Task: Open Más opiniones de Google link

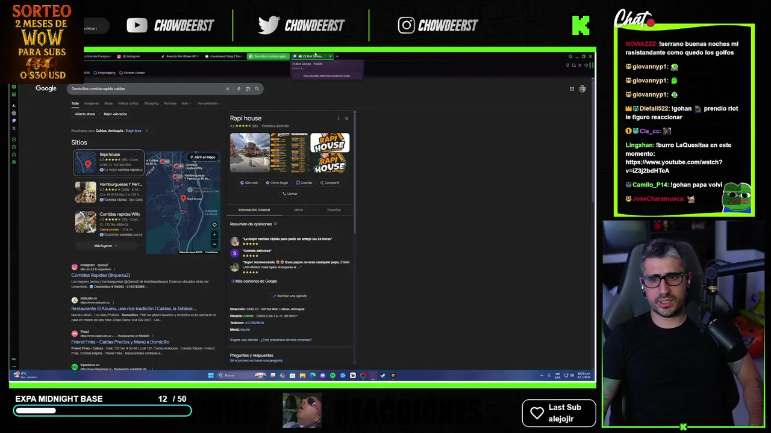Action: tap(255, 281)
